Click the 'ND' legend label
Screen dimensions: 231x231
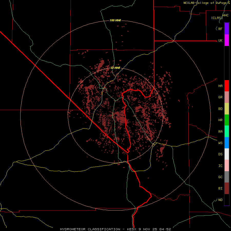pyautogui.click(x=220, y=200)
